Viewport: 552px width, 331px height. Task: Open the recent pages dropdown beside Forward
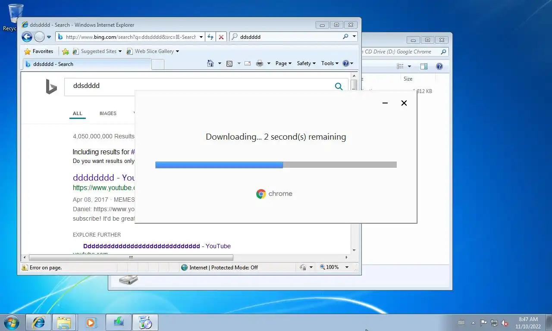click(49, 37)
